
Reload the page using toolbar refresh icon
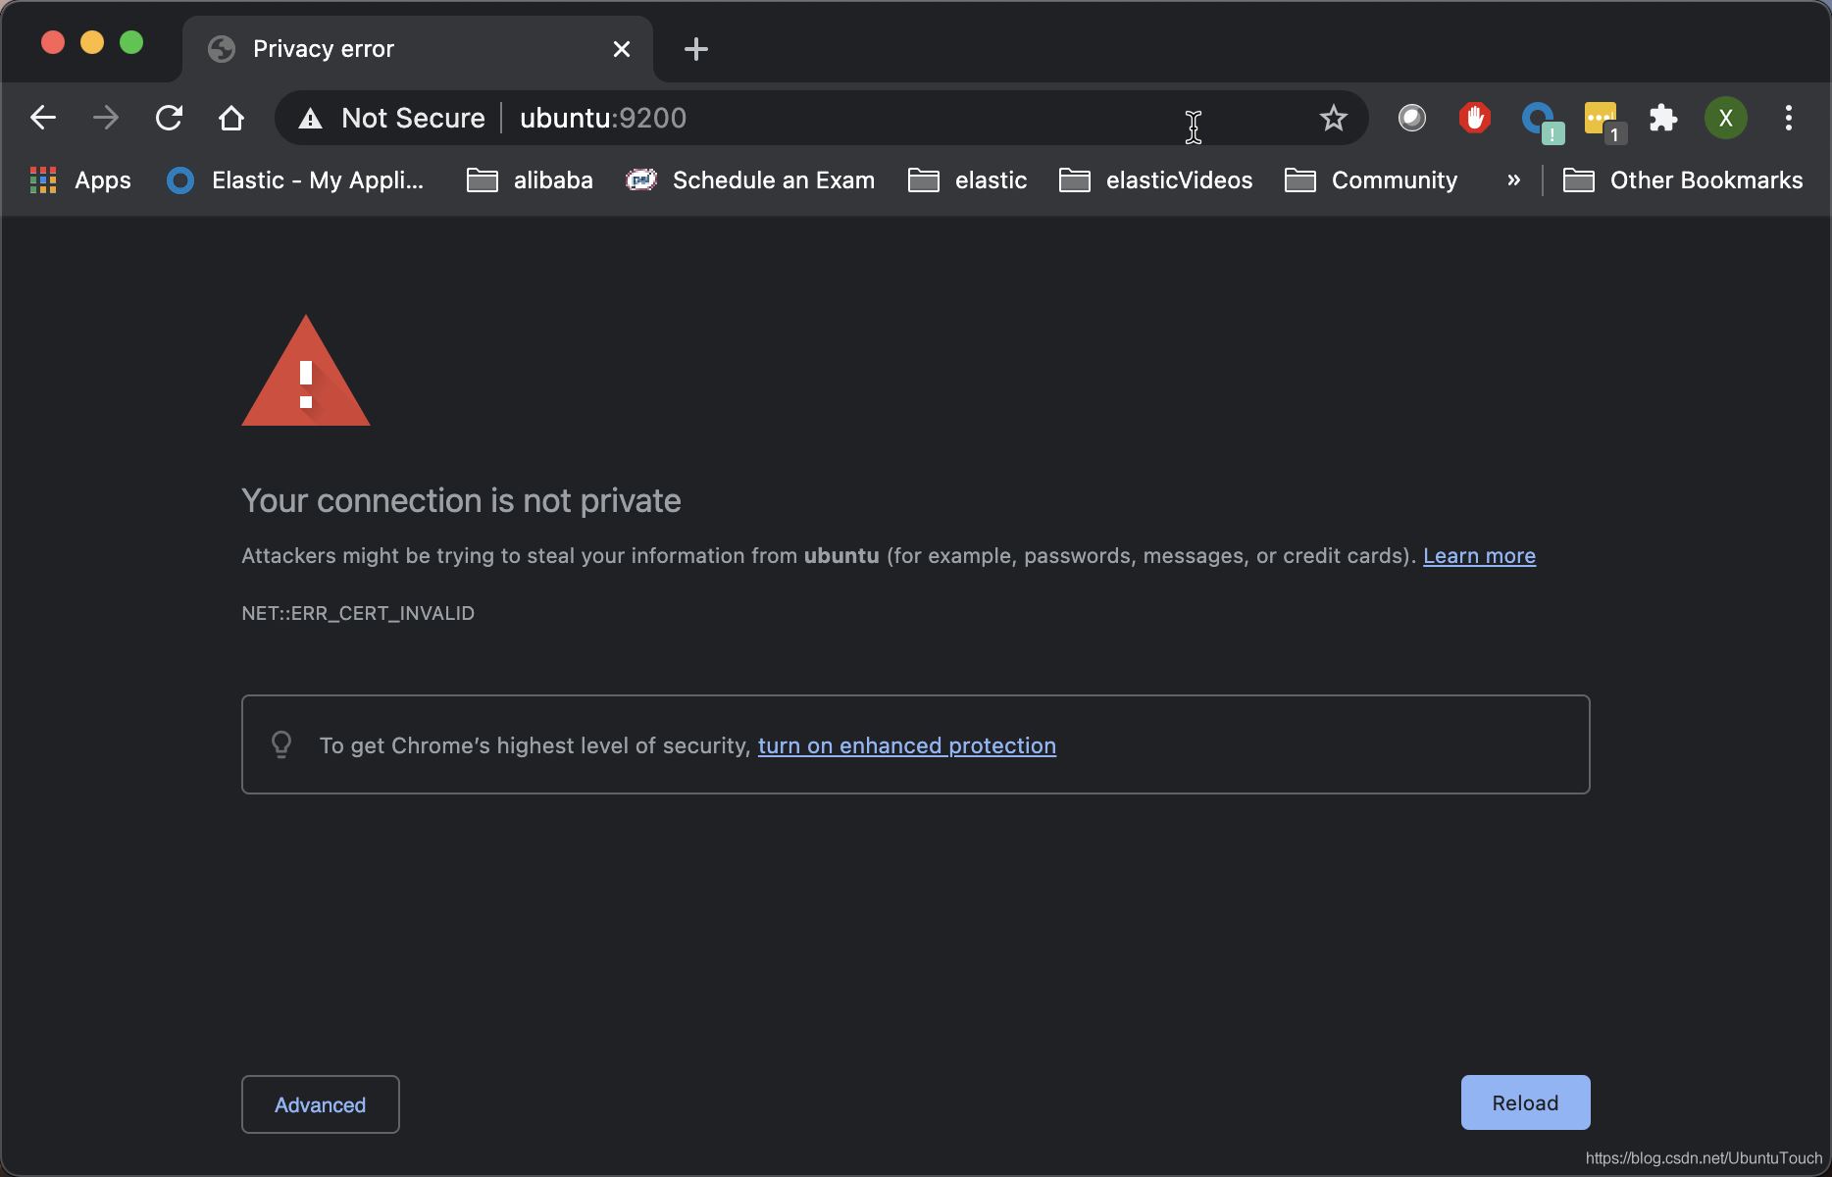pyautogui.click(x=169, y=119)
